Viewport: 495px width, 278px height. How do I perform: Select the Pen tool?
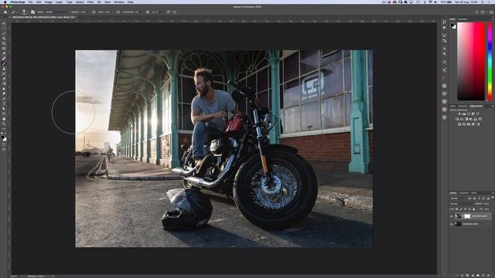pos(4,98)
